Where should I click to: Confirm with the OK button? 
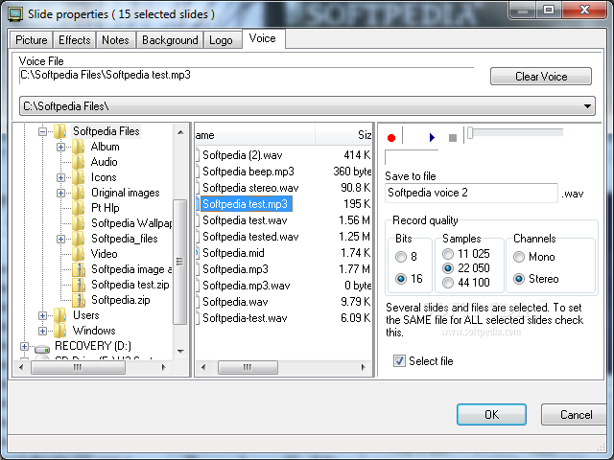pos(491,414)
